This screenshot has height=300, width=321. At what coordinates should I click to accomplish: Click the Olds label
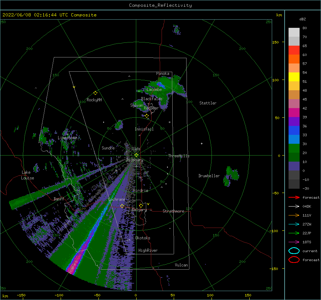click(x=136, y=149)
